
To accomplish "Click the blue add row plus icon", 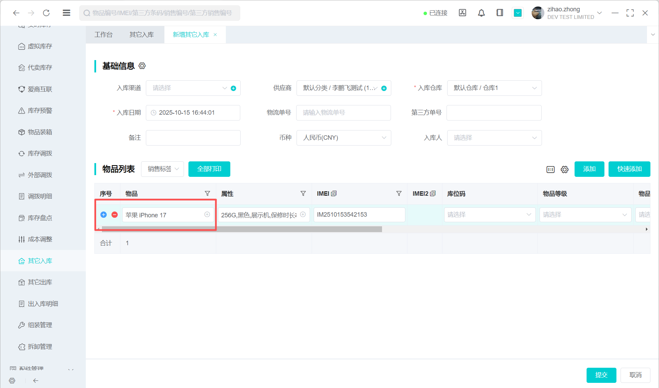I will click(103, 215).
